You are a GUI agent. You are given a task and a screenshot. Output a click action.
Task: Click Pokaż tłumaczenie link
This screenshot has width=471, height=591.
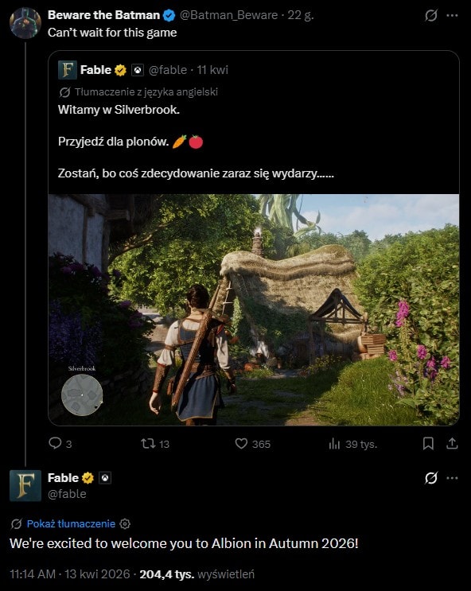click(x=71, y=523)
